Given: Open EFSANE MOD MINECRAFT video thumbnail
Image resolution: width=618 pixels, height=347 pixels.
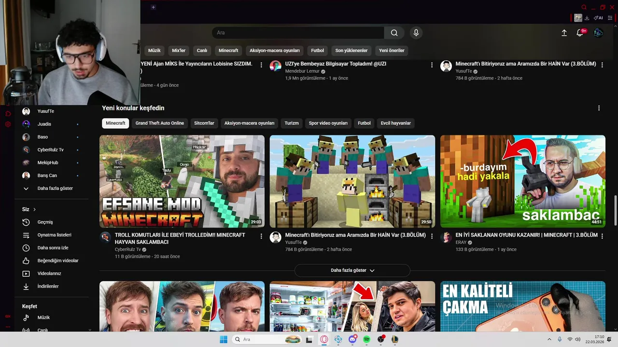Looking at the screenshot, I should [x=182, y=181].
